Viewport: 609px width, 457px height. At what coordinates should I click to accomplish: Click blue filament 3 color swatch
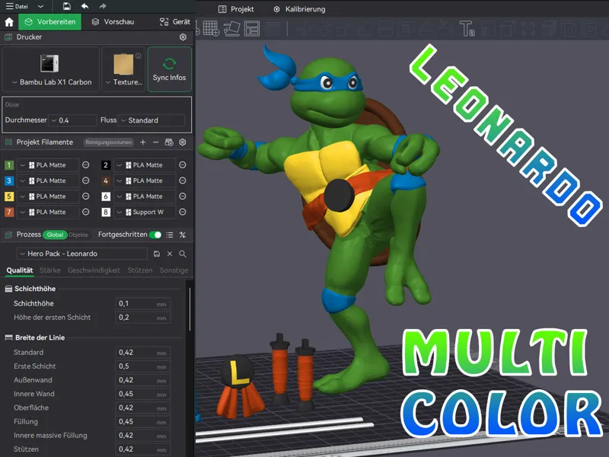point(9,181)
